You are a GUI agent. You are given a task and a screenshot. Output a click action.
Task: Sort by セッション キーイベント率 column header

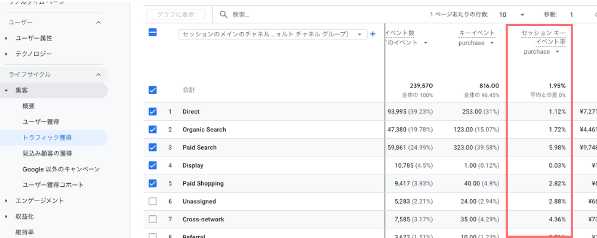coord(544,37)
